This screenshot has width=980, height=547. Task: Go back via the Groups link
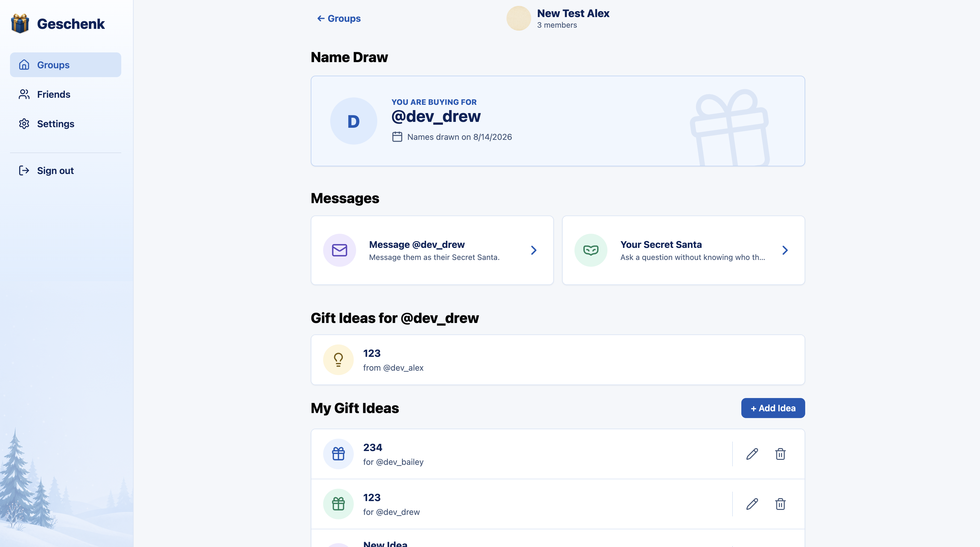pyautogui.click(x=339, y=18)
